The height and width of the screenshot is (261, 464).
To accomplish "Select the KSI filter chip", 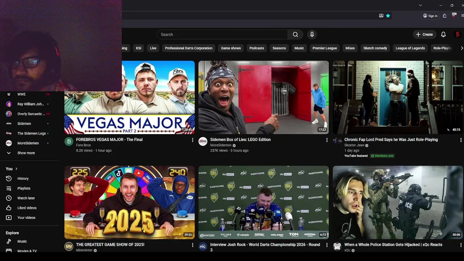I will [138, 48].
